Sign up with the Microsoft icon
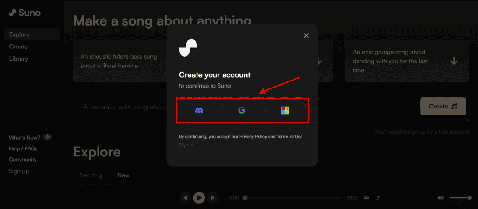Screen dimensions: 478x209 [285, 110]
